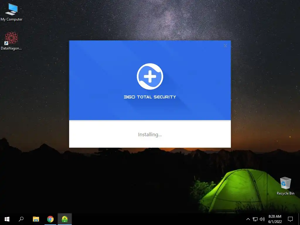Screen dimensions: 300x225
Task: Open the taskbar search
Action: click(x=21, y=219)
